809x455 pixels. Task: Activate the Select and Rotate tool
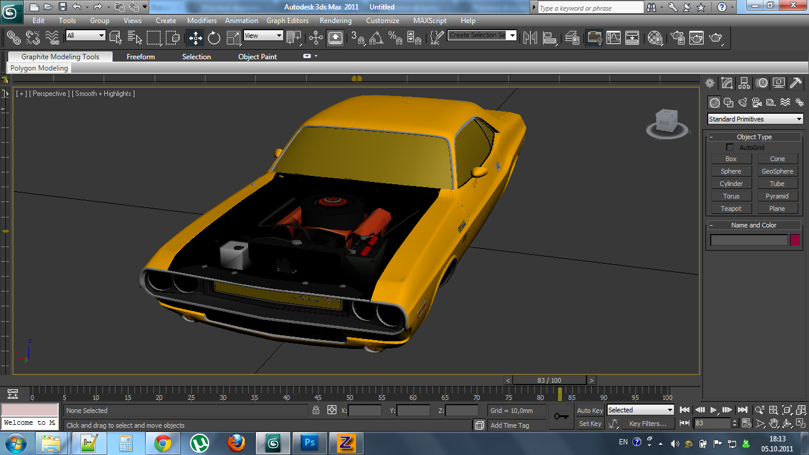pyautogui.click(x=214, y=38)
